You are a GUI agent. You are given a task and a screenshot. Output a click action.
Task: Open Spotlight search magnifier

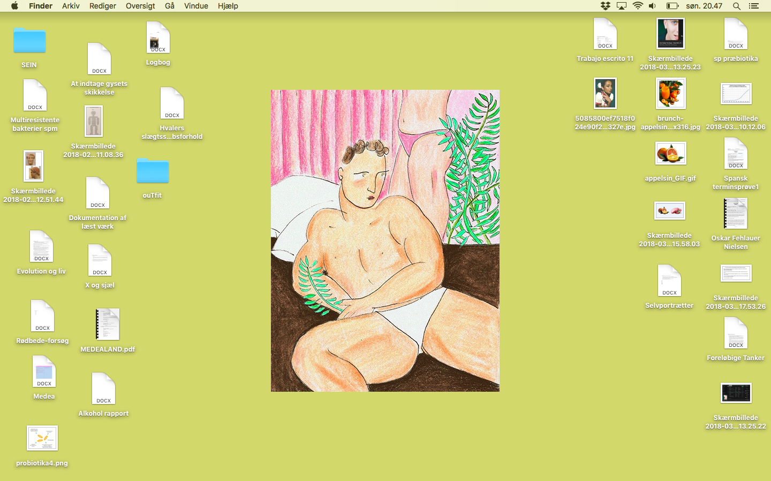[737, 6]
